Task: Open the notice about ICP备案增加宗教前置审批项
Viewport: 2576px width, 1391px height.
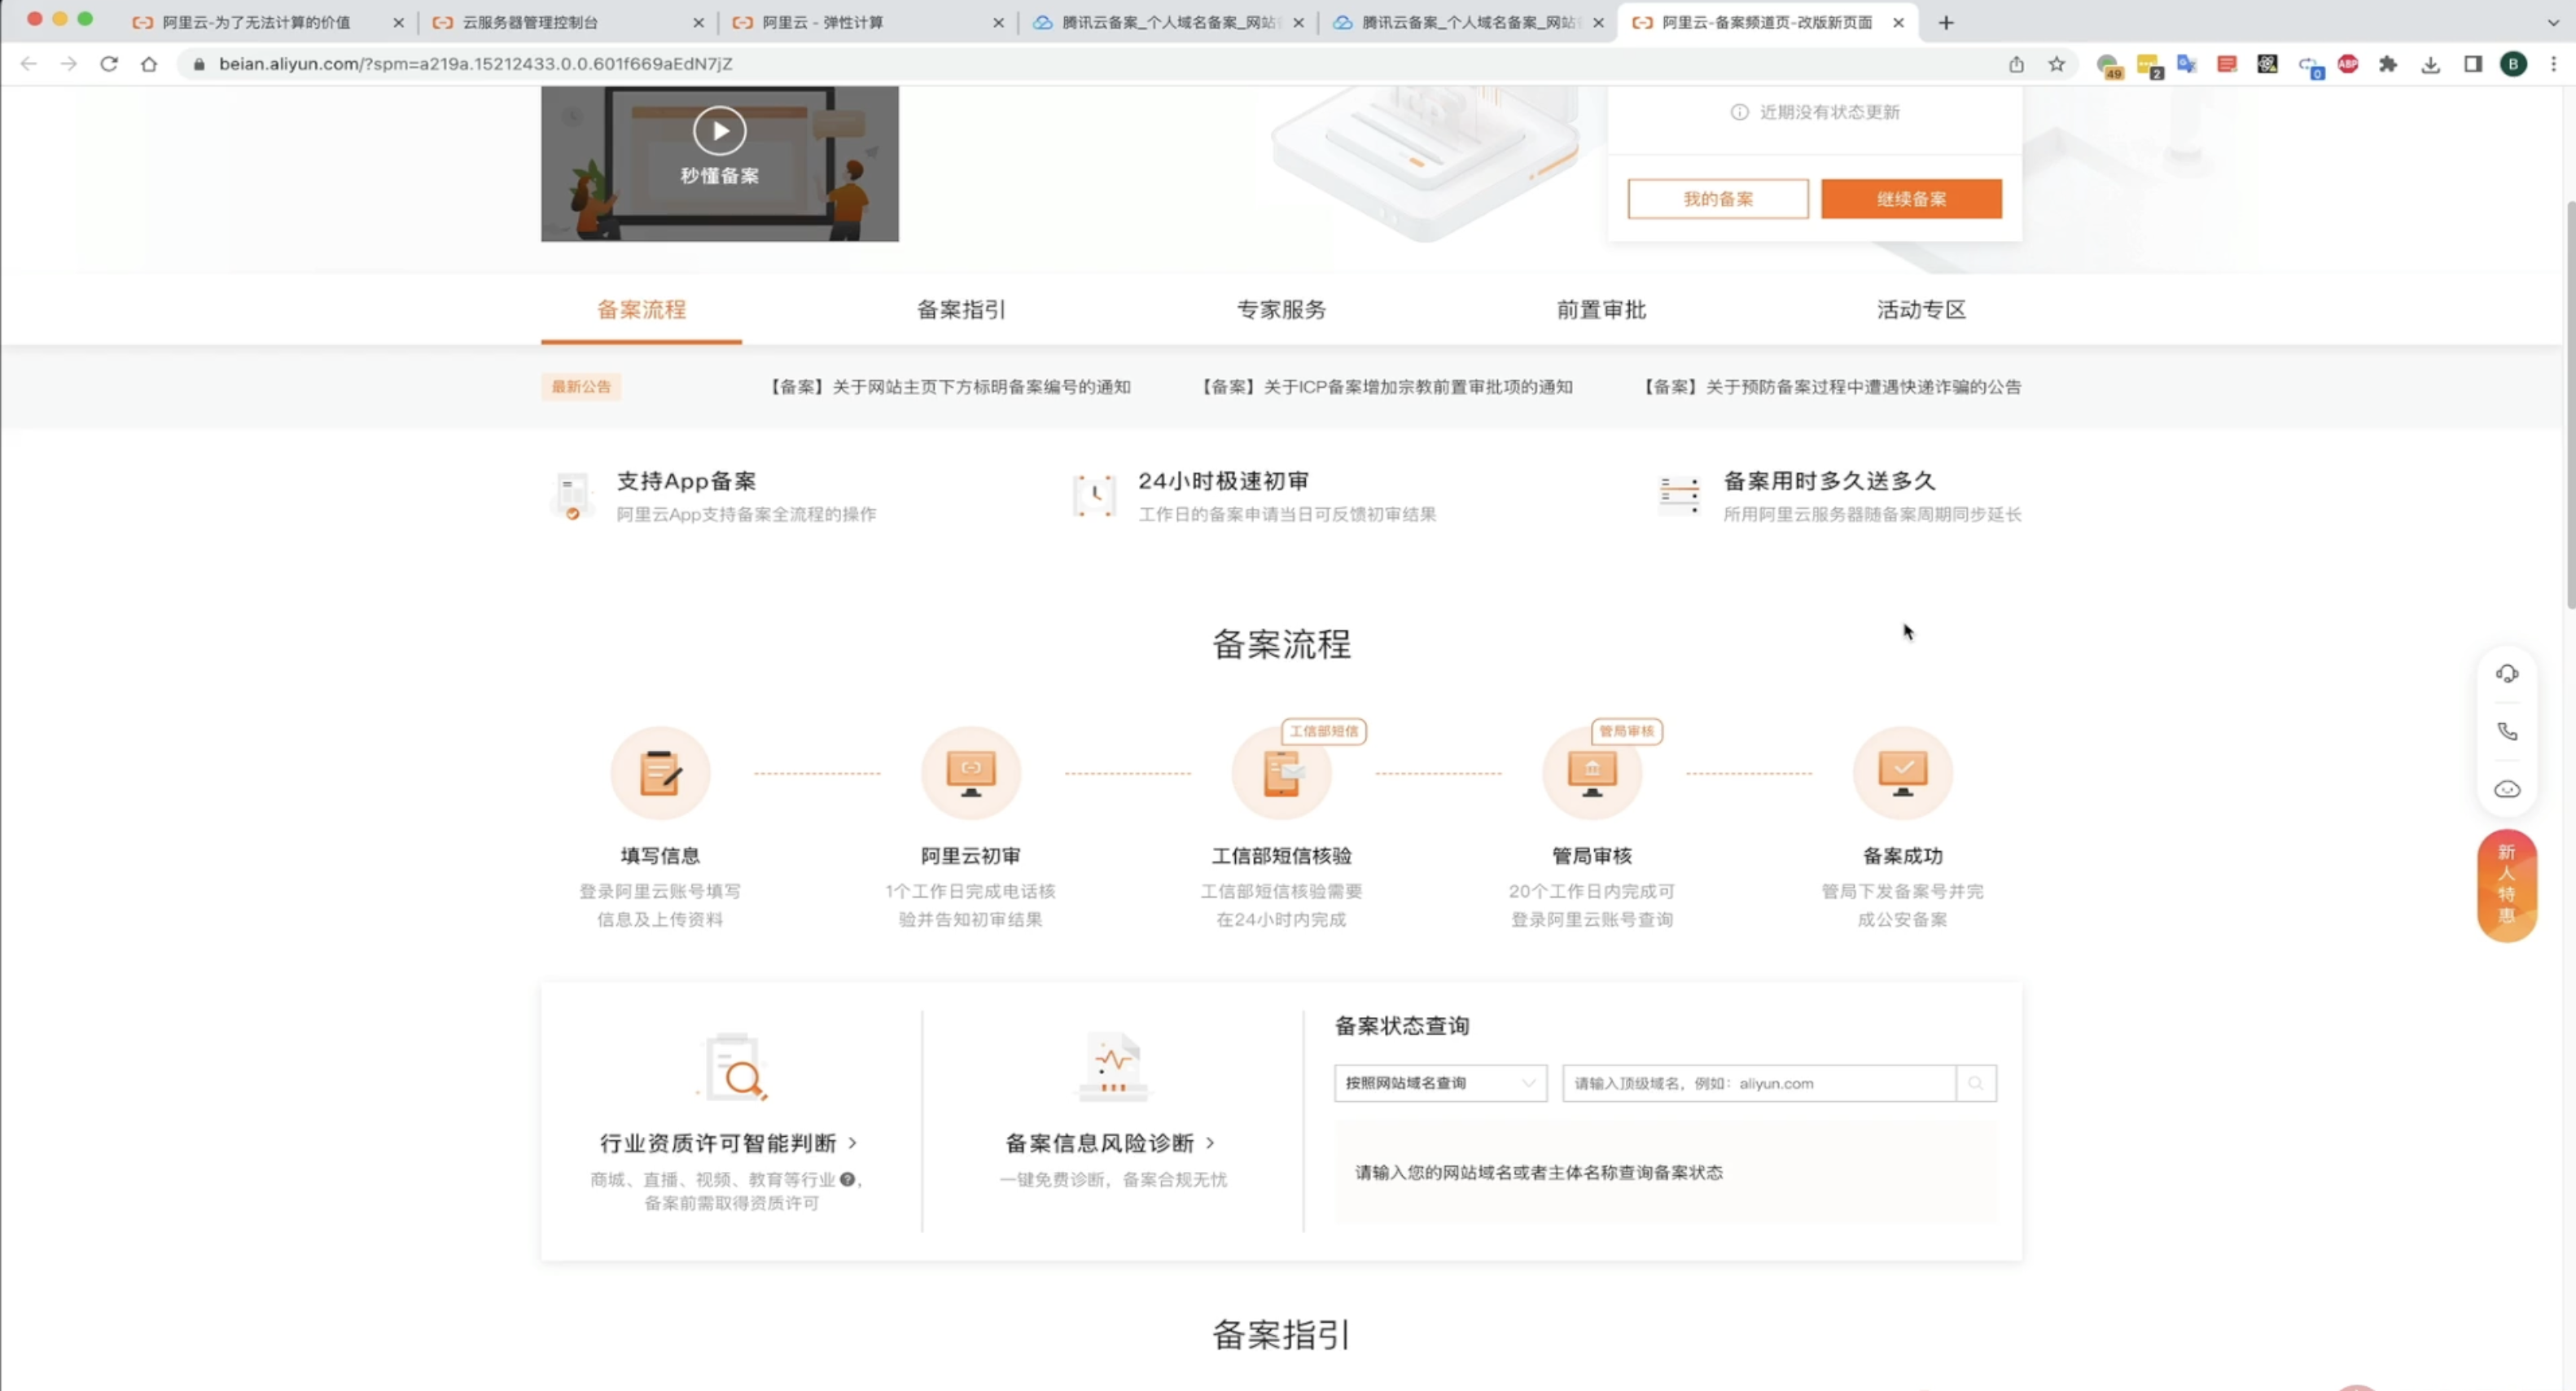Action: [1387, 387]
